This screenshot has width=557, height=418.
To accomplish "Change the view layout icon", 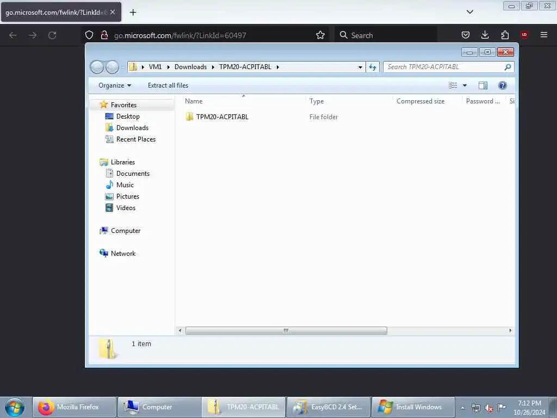I will tap(453, 85).
